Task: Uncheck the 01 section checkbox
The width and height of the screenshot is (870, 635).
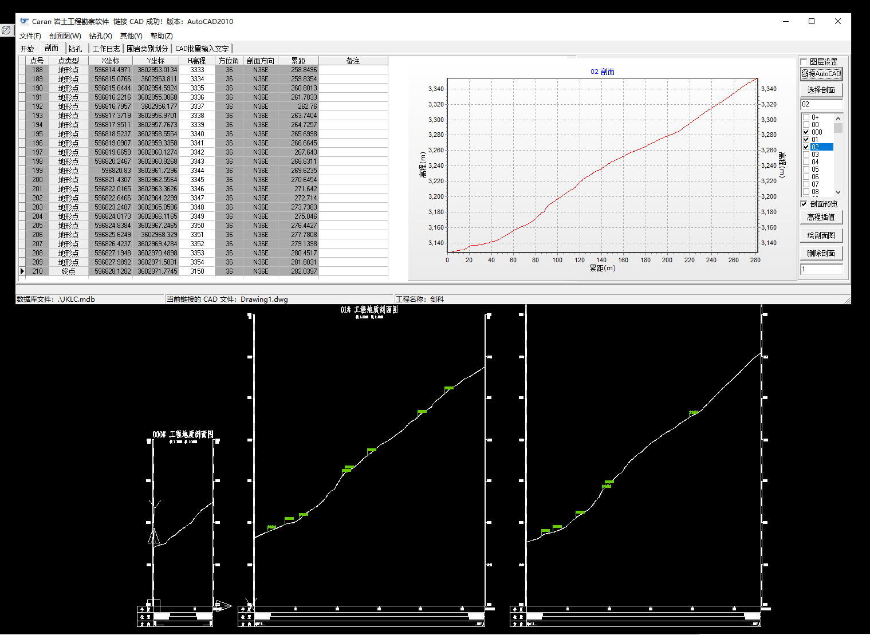Action: (806, 140)
